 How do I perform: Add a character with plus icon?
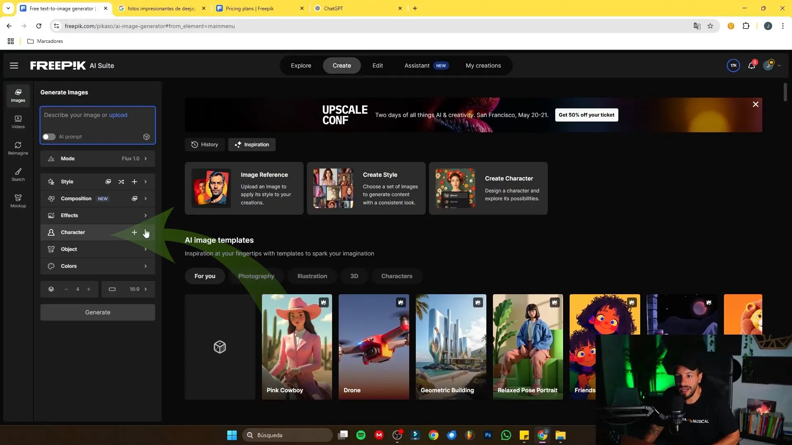134,232
